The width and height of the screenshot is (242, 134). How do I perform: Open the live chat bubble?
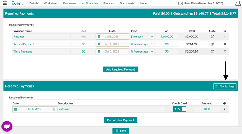tap(7, 126)
